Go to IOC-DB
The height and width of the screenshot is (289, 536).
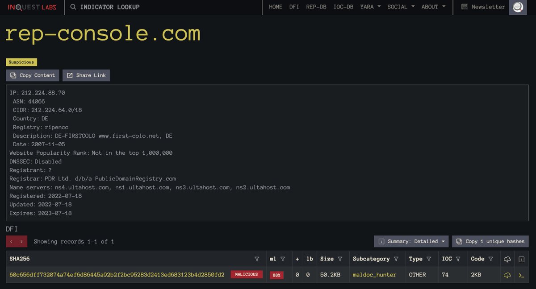[343, 7]
